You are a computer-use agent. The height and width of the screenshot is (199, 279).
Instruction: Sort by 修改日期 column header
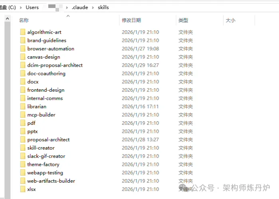point(131,20)
